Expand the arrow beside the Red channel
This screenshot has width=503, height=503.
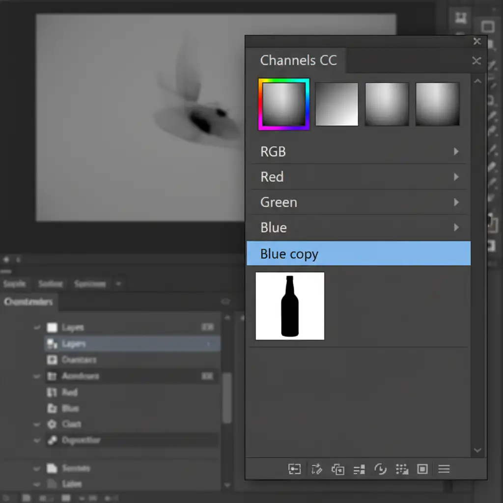456,177
